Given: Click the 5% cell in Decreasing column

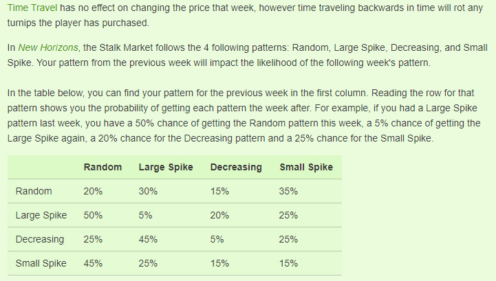Looking at the screenshot, I should tap(217, 239).
